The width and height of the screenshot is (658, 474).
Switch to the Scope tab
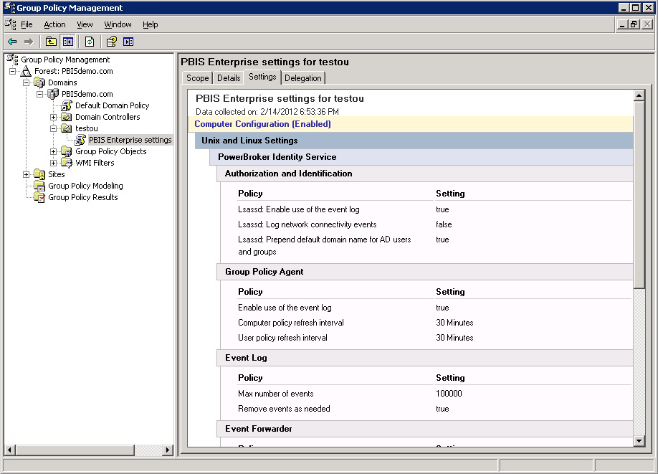click(x=197, y=78)
